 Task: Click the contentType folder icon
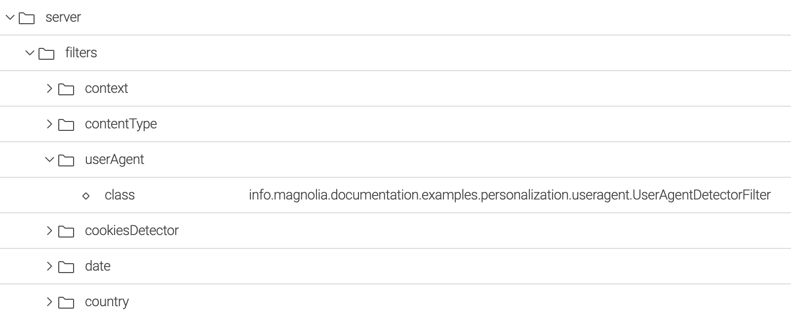tap(66, 125)
